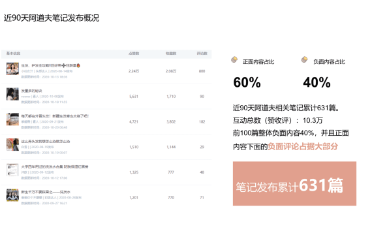Screen dimensions: 372x235
Task: Click the 5,631 likes value
Action: (x=134, y=97)
